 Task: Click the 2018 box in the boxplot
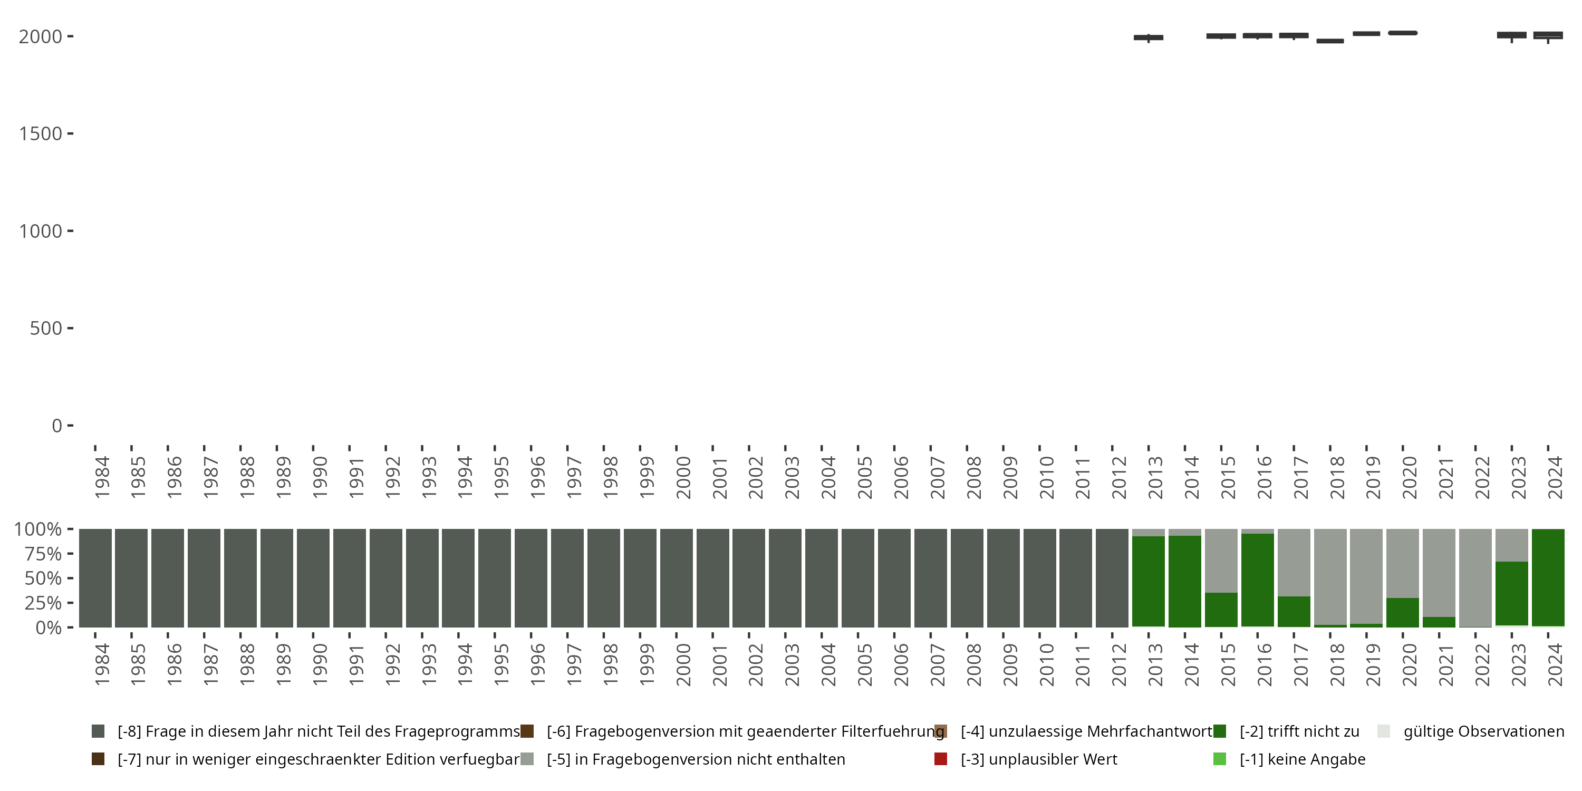(1329, 41)
